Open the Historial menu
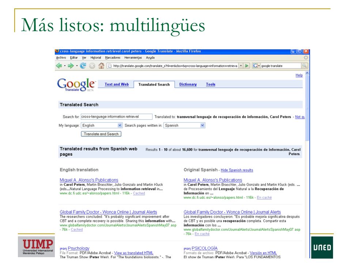 [96, 58]
